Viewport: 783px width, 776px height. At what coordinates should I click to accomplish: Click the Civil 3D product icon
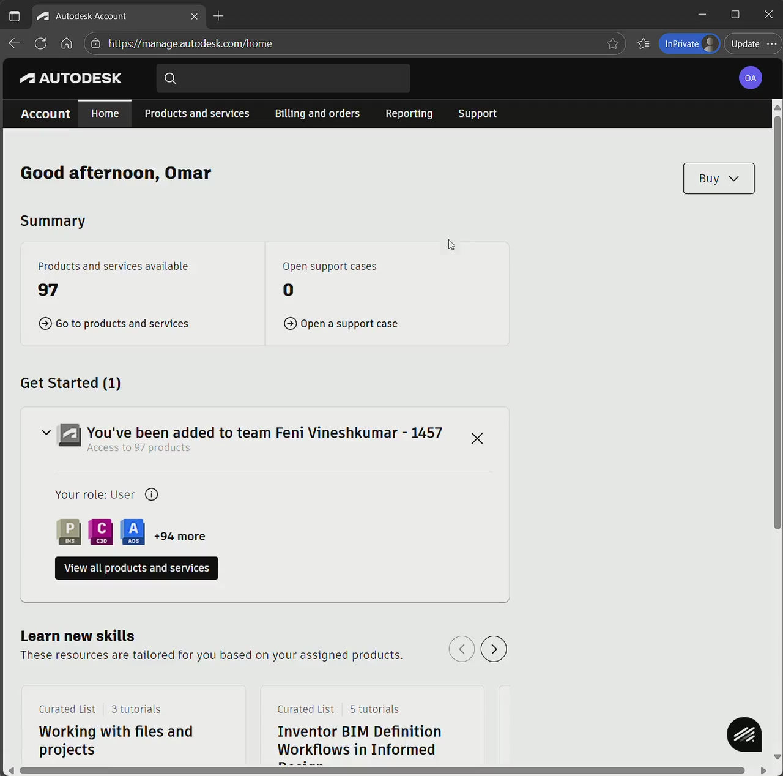coord(101,531)
